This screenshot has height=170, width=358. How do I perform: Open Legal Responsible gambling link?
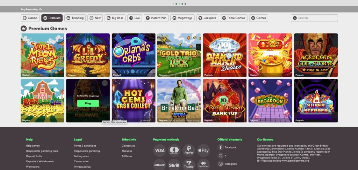pyautogui.click(x=87, y=151)
